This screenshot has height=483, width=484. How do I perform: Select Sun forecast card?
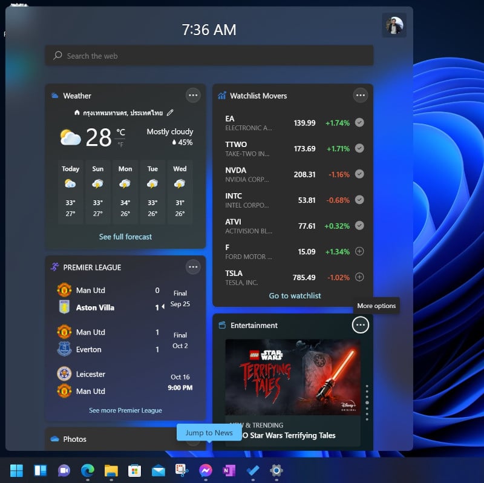(98, 191)
